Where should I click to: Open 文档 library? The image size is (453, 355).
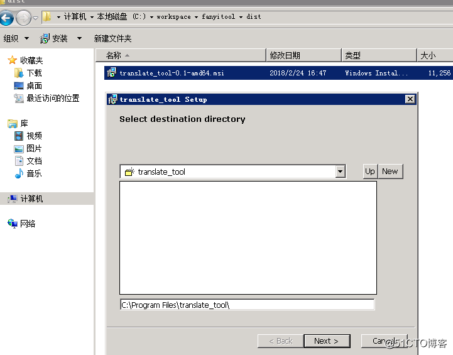(35, 161)
